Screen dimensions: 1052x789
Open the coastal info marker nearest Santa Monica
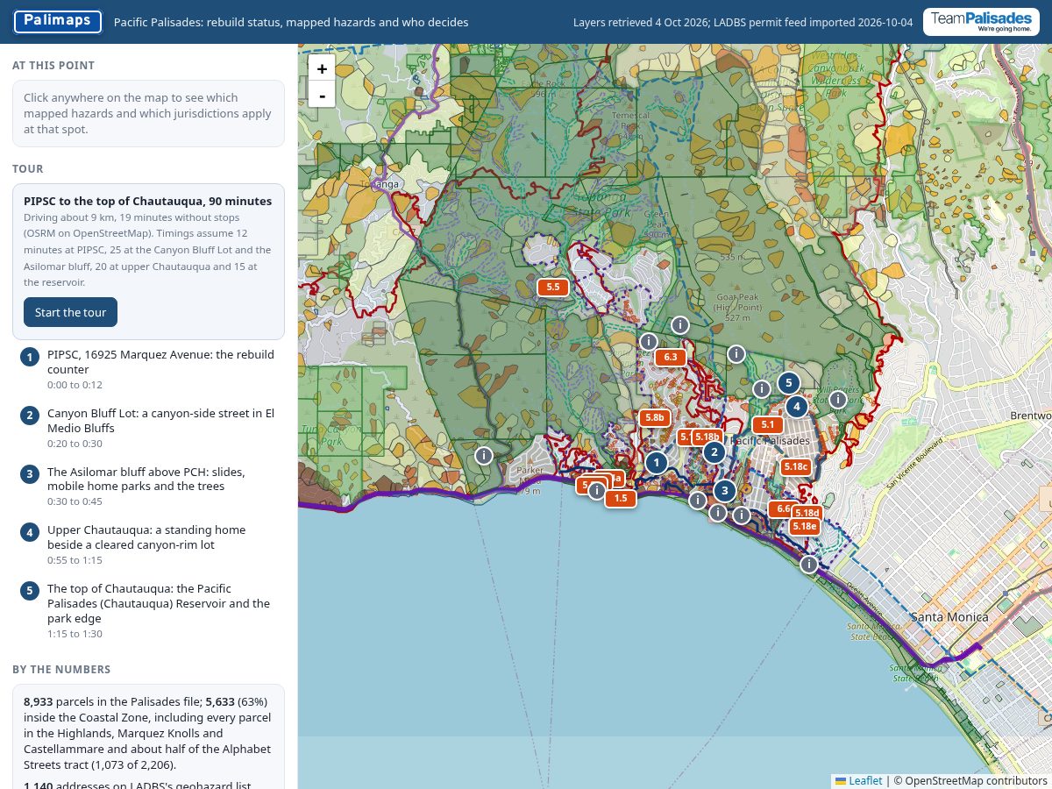pos(809,565)
